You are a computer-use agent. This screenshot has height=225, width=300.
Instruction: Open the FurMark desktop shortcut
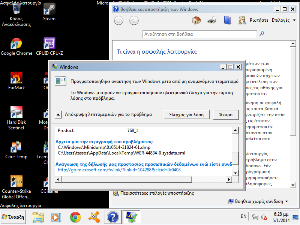tap(16, 81)
